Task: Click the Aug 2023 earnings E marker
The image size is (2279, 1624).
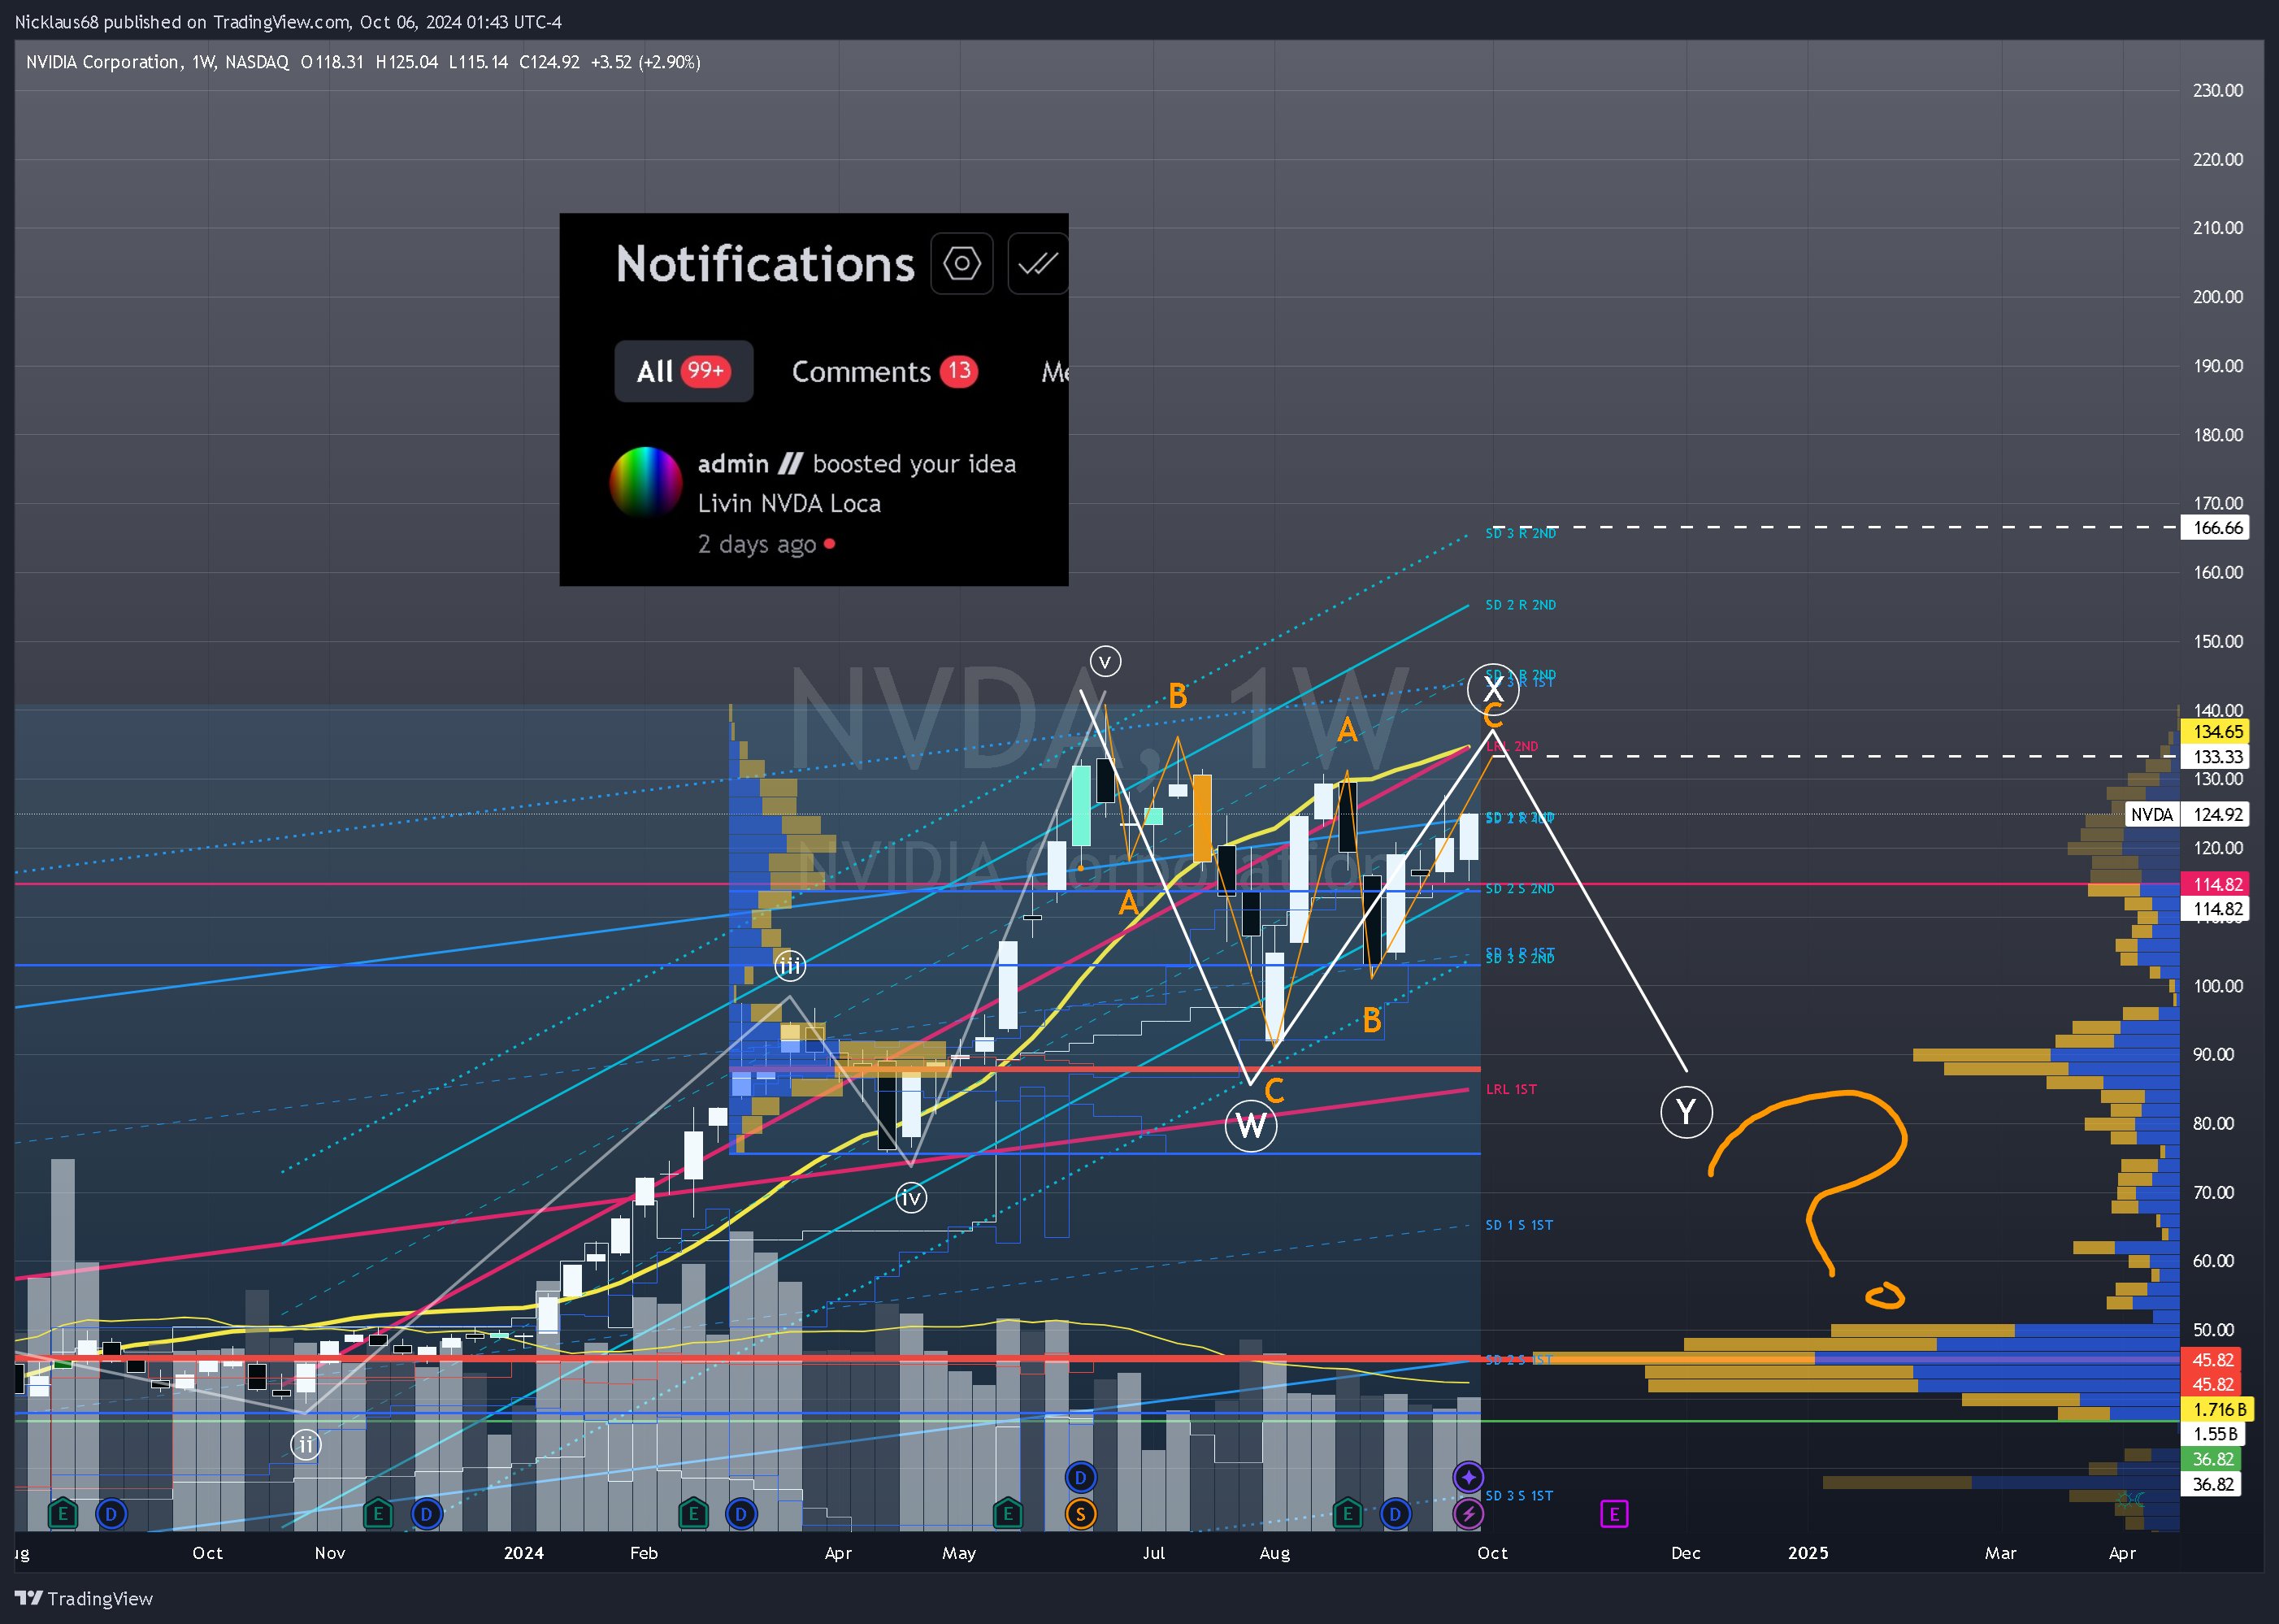Action: point(62,1514)
